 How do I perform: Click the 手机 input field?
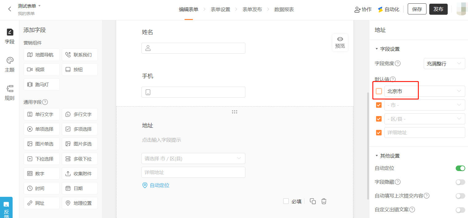click(x=193, y=92)
